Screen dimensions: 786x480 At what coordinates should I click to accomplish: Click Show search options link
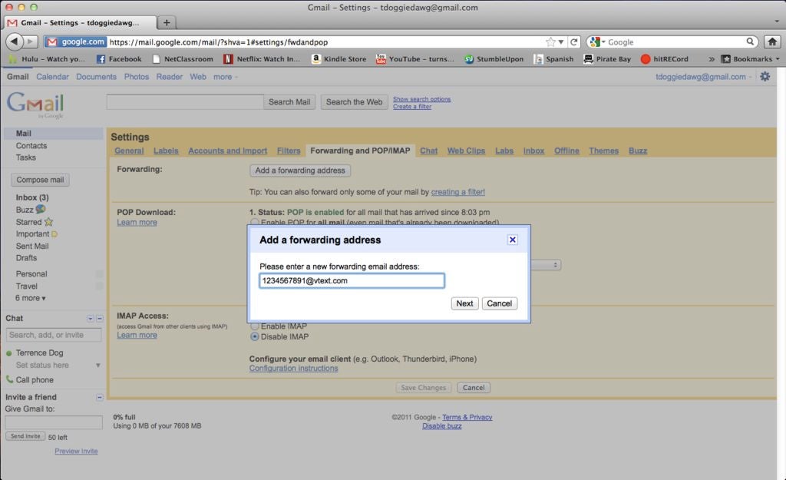pyautogui.click(x=421, y=99)
